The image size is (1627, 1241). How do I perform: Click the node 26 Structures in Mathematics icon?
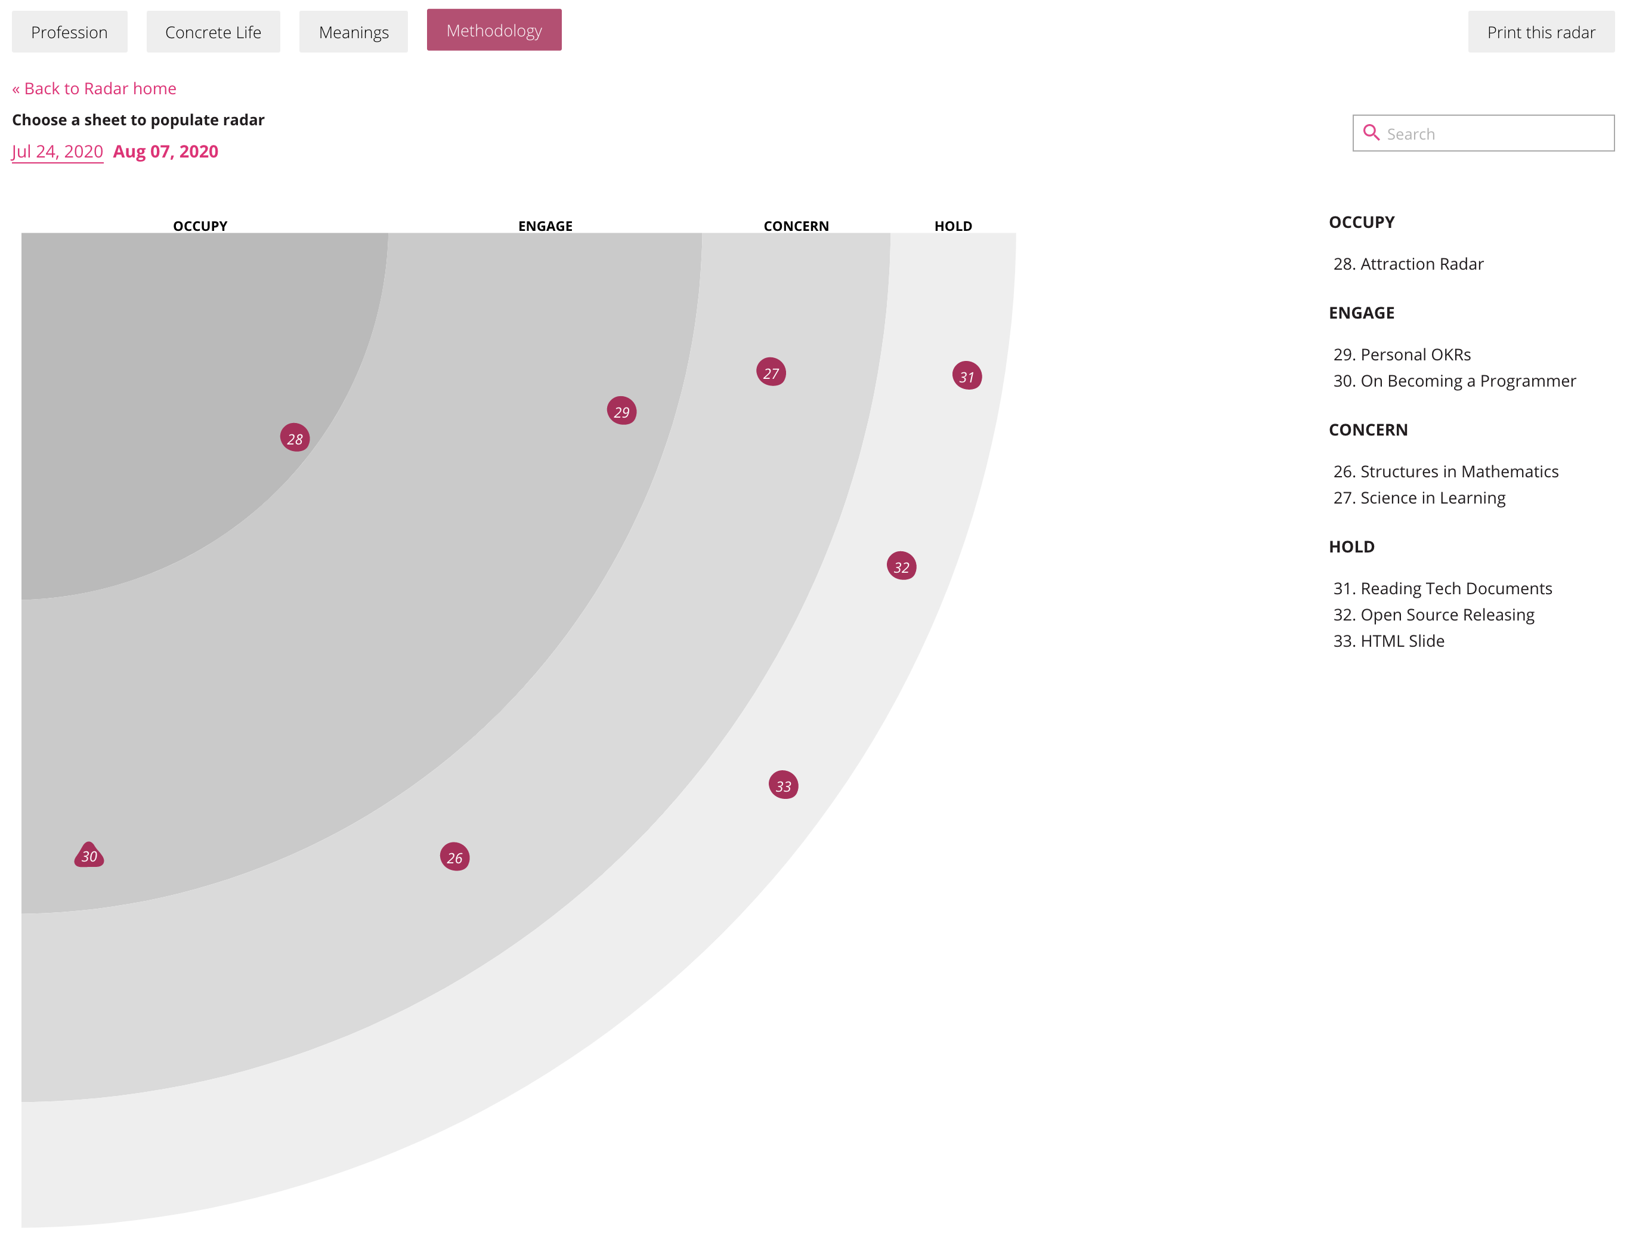[x=454, y=856]
